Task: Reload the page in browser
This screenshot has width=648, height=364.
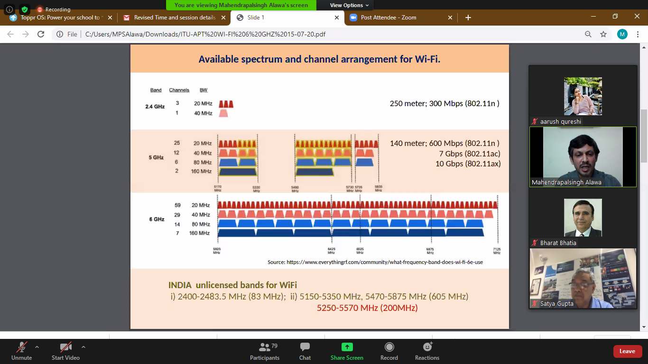Action: click(x=41, y=34)
